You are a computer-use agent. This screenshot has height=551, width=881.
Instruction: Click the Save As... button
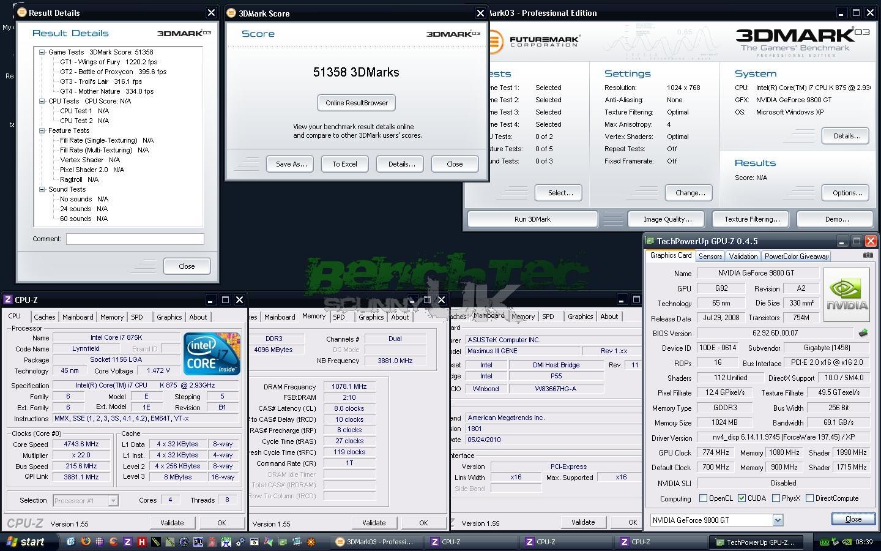pyautogui.click(x=291, y=164)
